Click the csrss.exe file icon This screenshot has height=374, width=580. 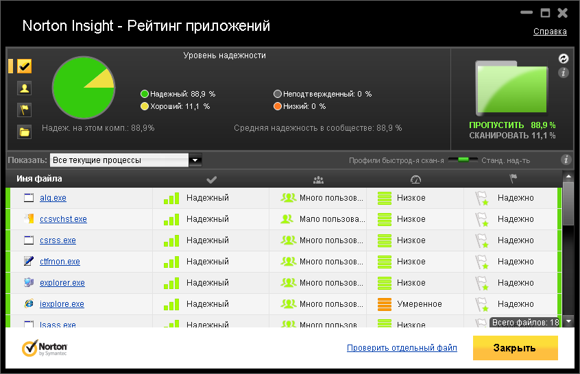(29, 240)
